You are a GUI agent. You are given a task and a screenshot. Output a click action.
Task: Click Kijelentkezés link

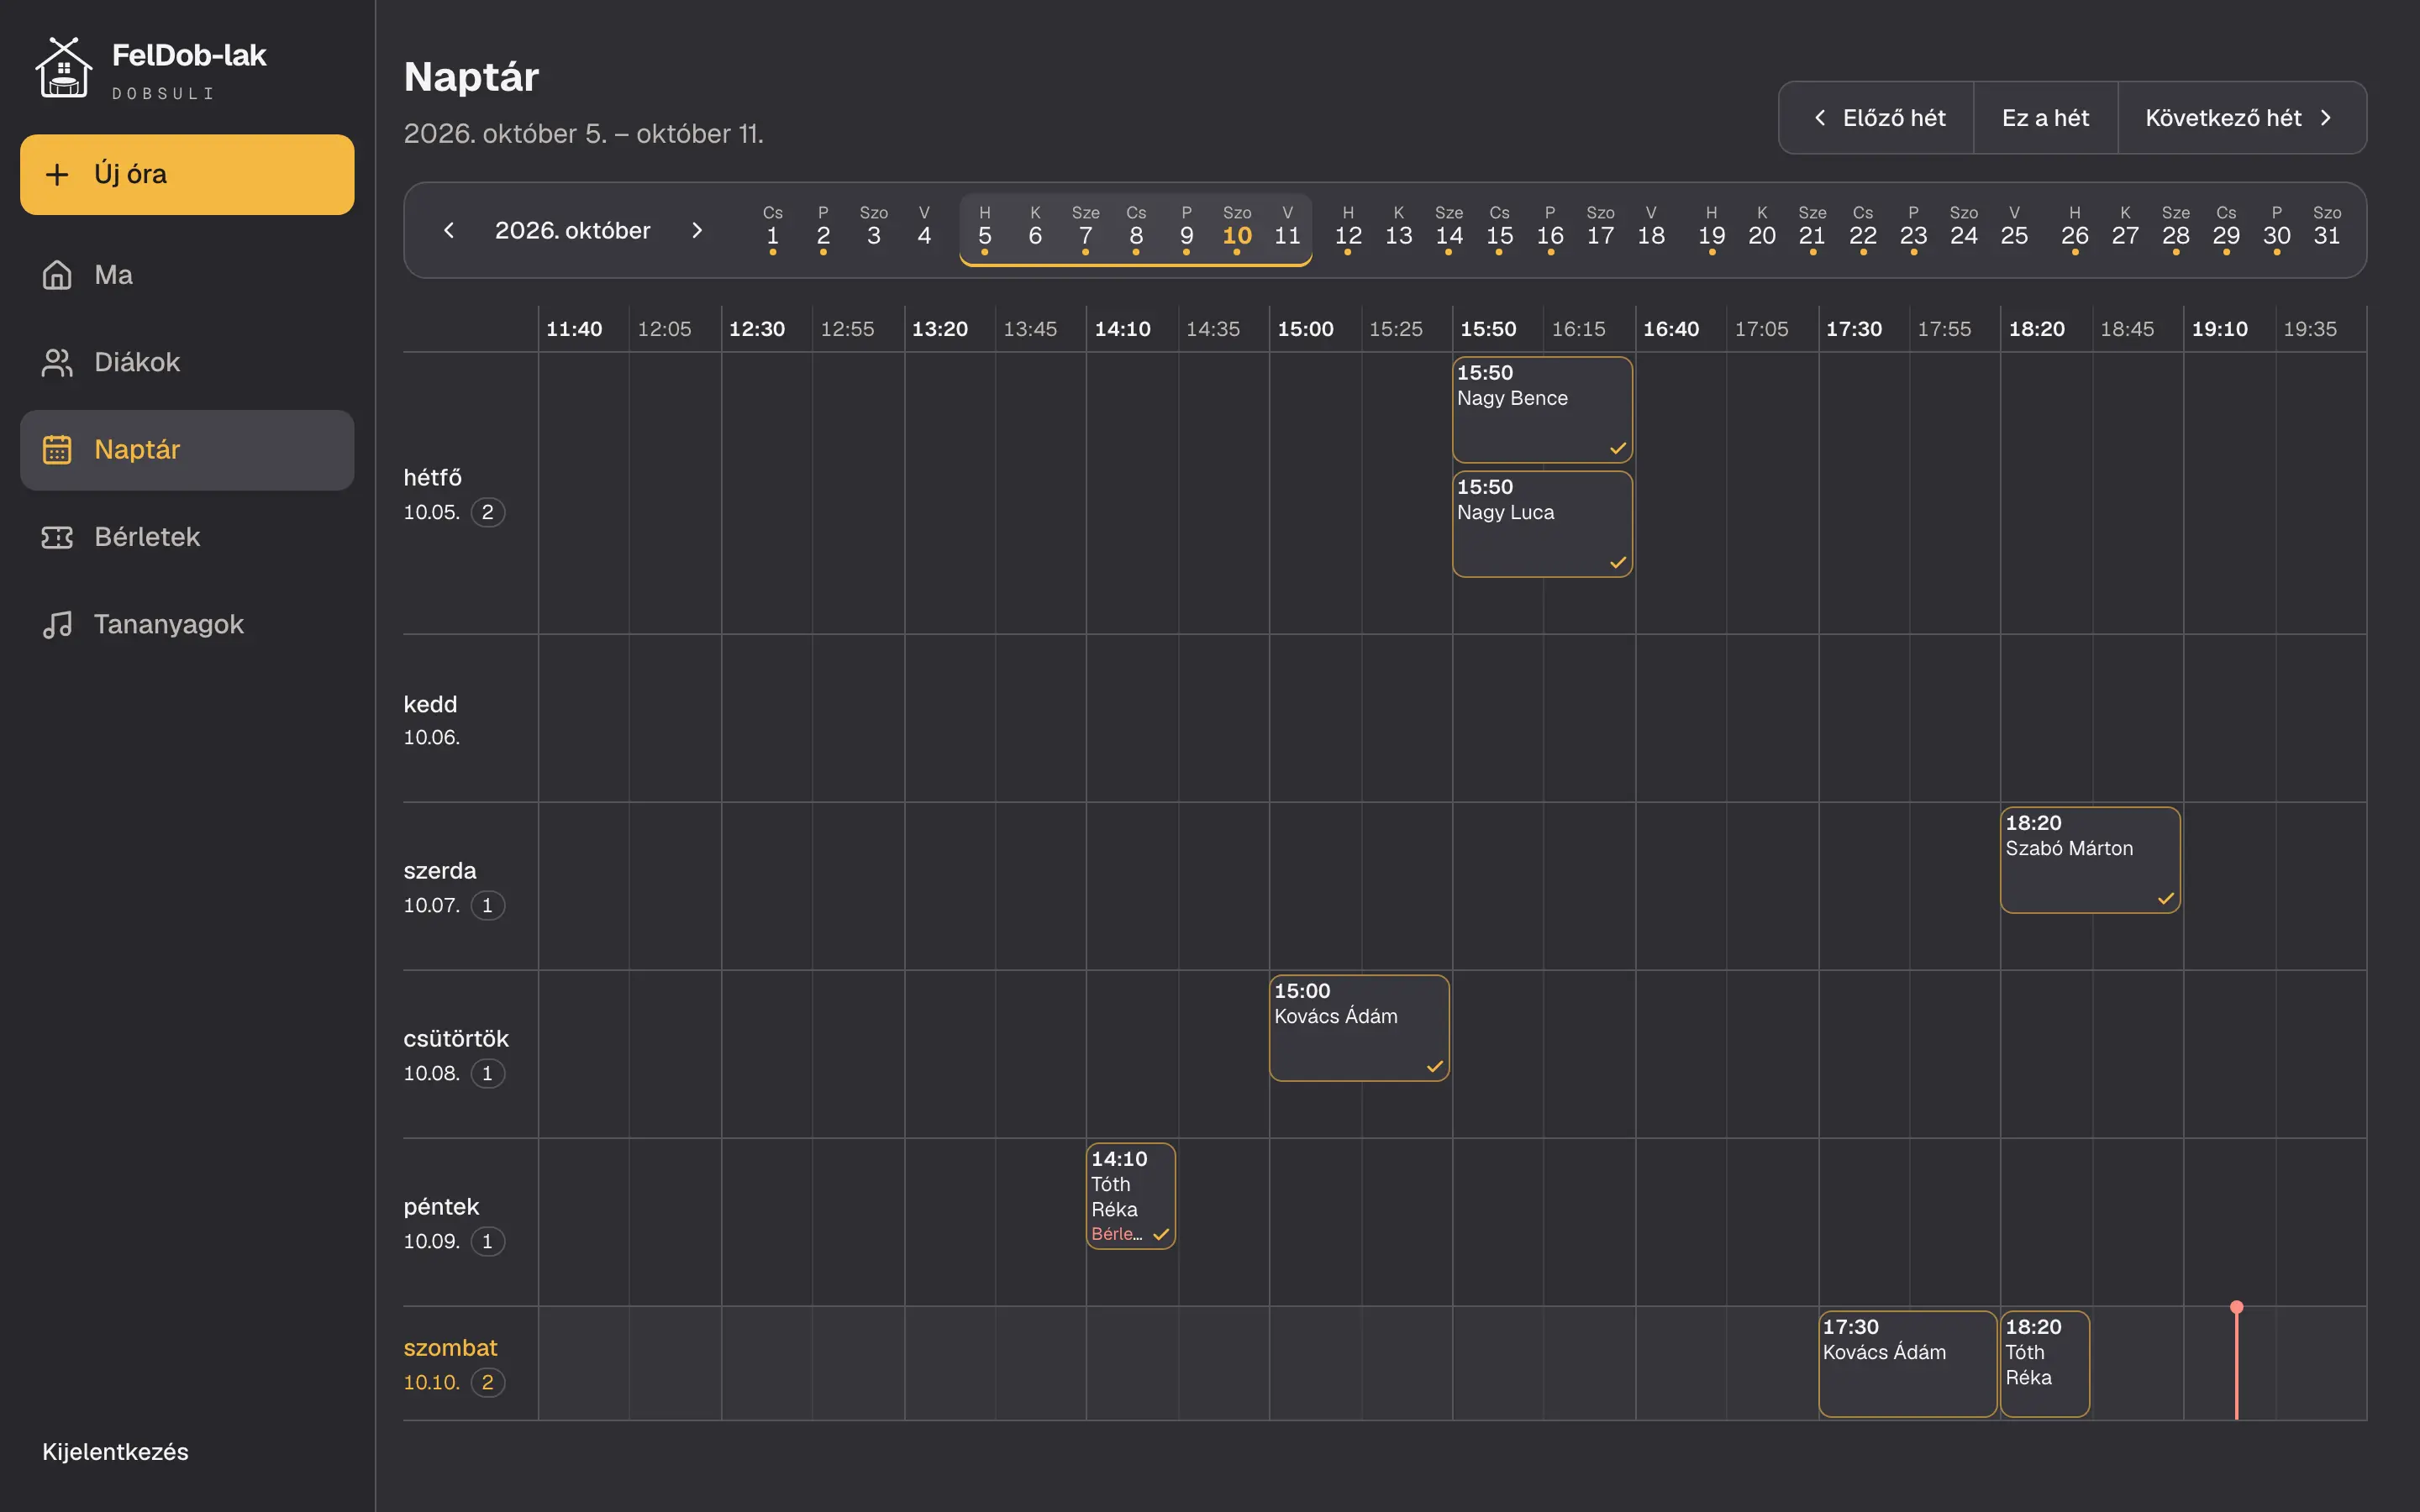(115, 1451)
